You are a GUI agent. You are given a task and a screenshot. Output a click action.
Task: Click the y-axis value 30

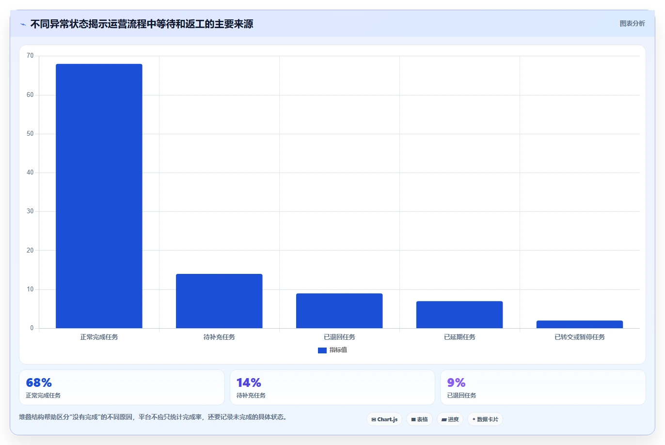30,211
